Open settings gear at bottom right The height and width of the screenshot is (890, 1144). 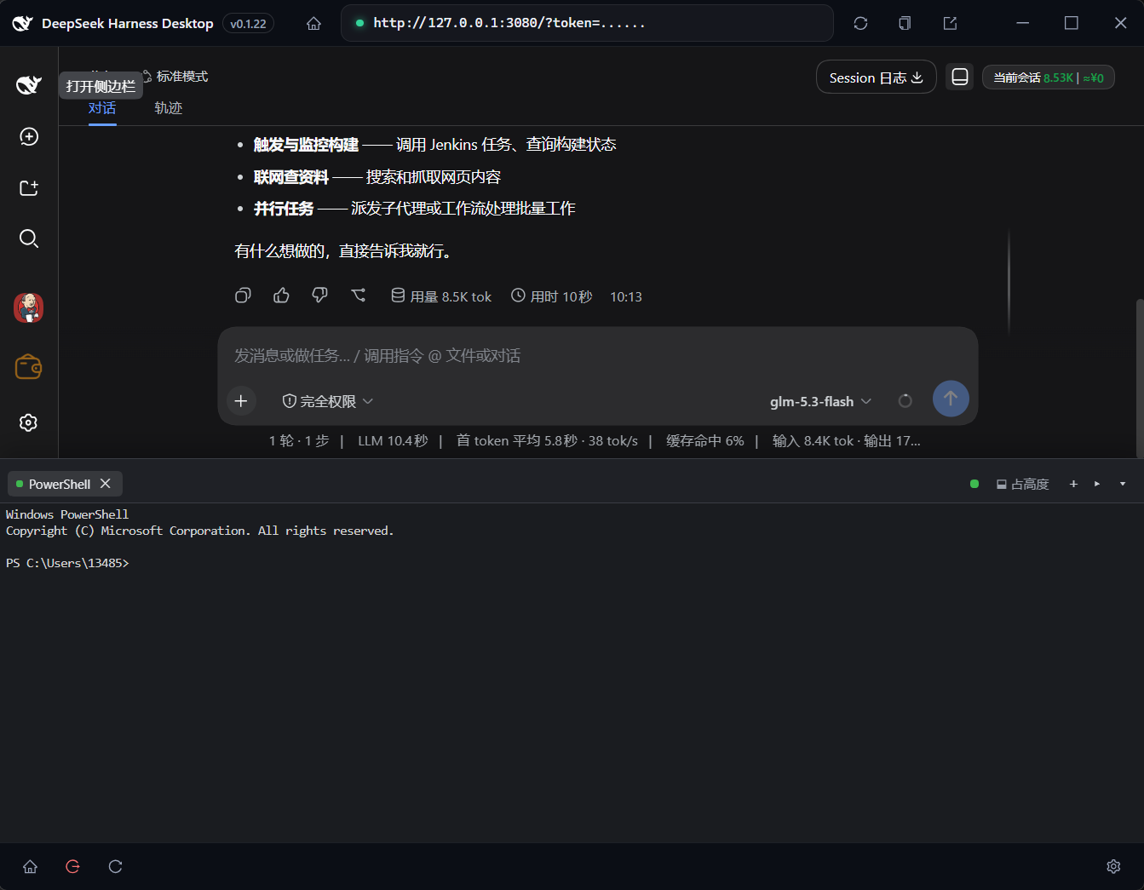(1113, 866)
